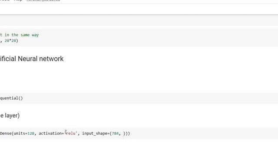Click 'units=128' in the Dense code line
Screen dimensions: 278x156
pyautogui.click(x=24, y=133)
